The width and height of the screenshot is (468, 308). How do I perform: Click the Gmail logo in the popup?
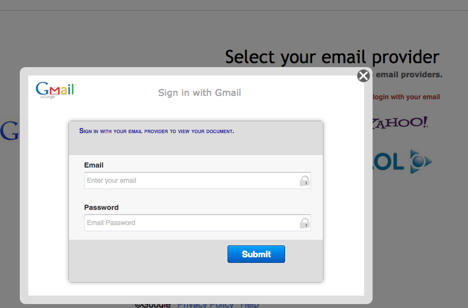tap(55, 90)
